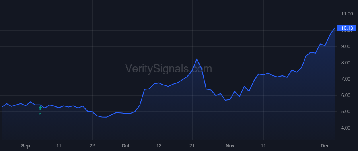This screenshot has height=151, width=358.
Task: Select the Nov month label on time axis
Action: click(230, 146)
